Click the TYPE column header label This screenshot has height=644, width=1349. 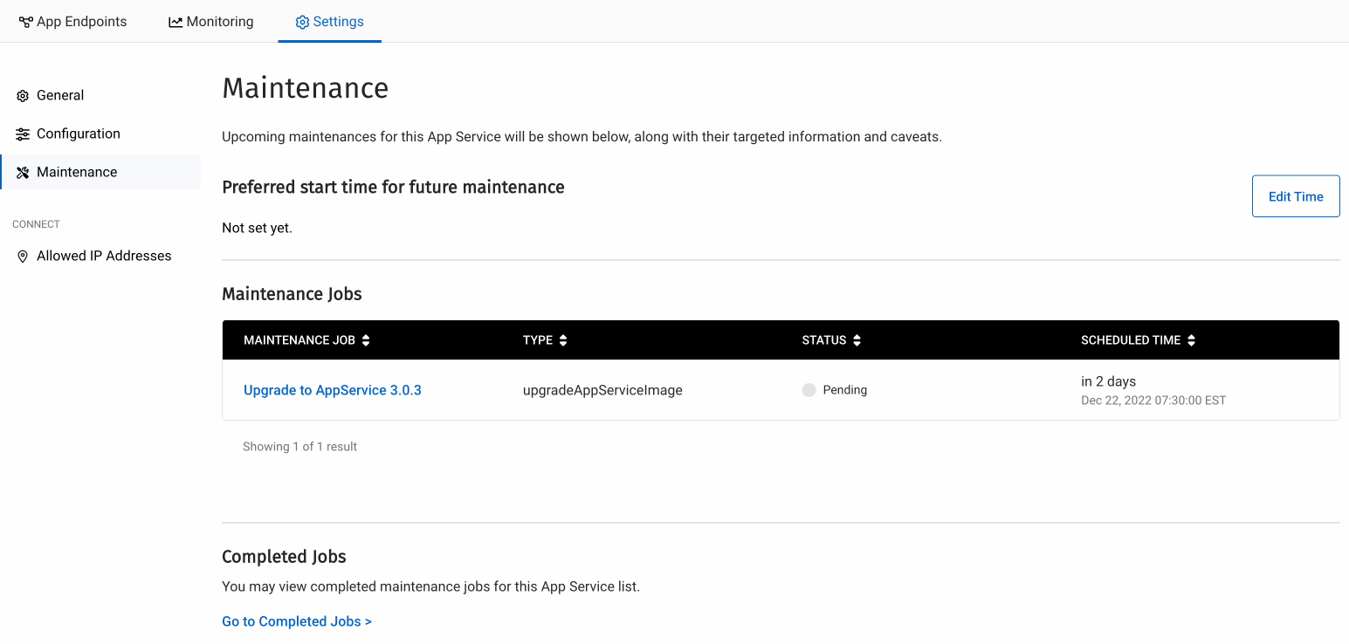point(538,340)
